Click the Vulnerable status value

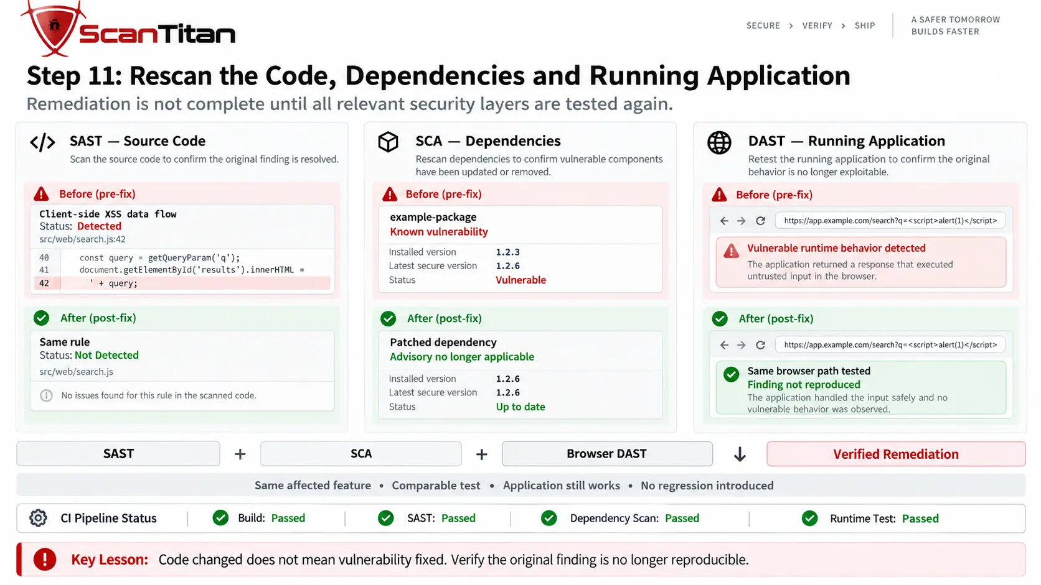click(x=520, y=280)
